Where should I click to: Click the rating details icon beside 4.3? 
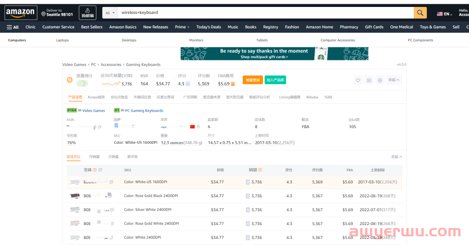(x=188, y=84)
